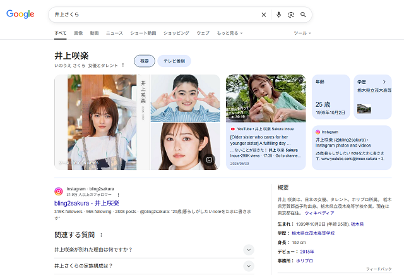The image size is (404, 275).
Task: Click the school photo in 学歴 card
Action: click(x=364, y=109)
